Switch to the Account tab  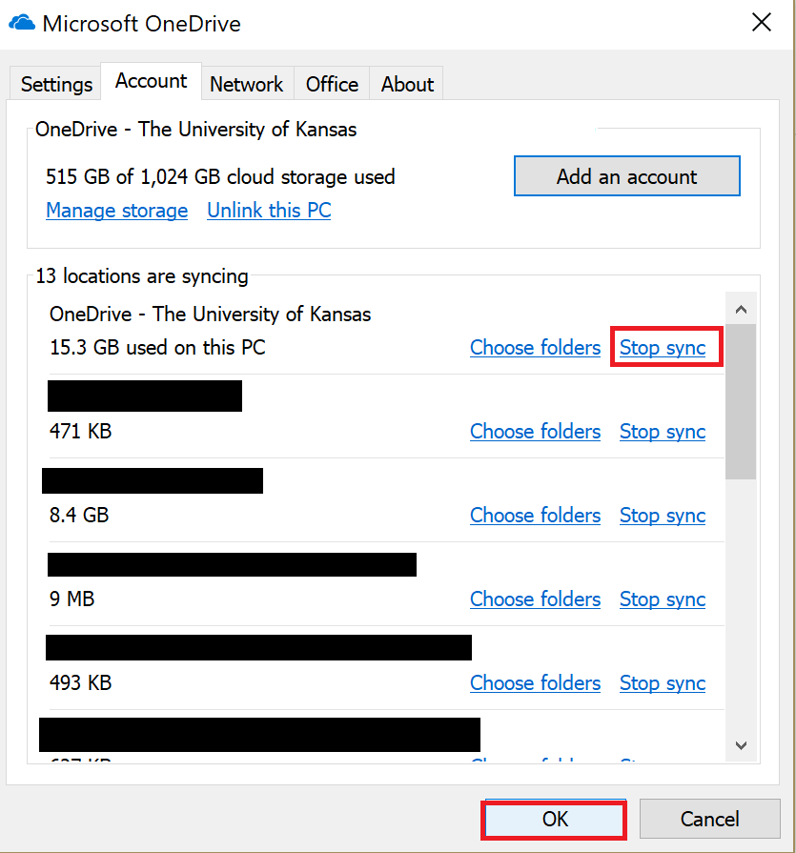150,82
